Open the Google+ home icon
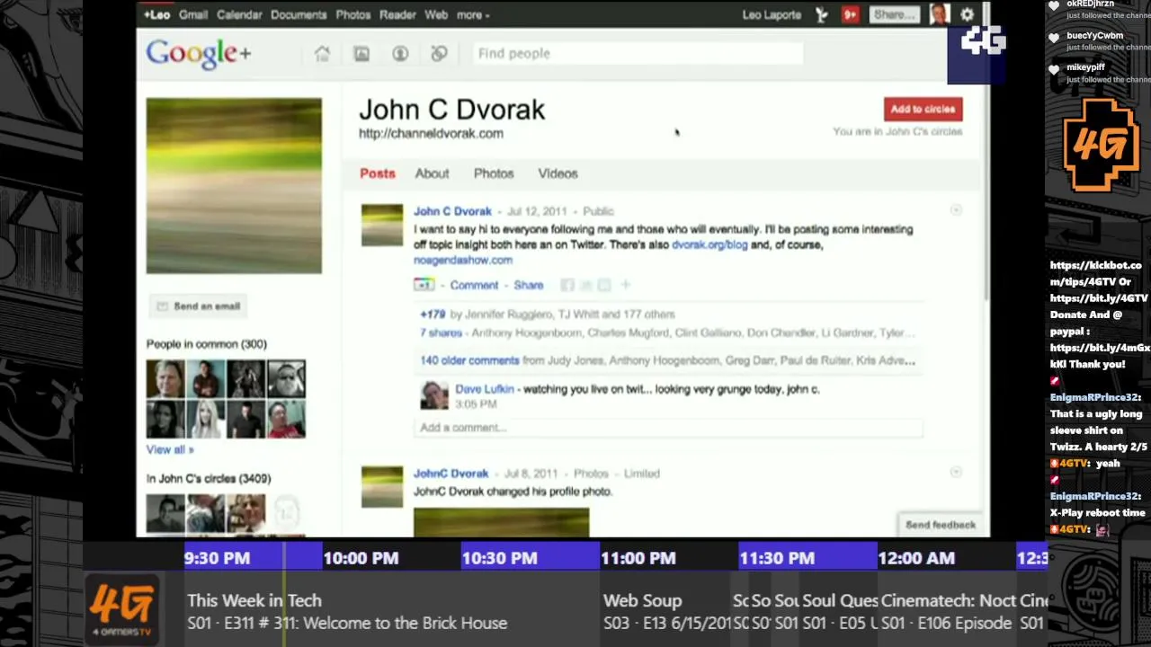The image size is (1151, 647). pyautogui.click(x=322, y=54)
